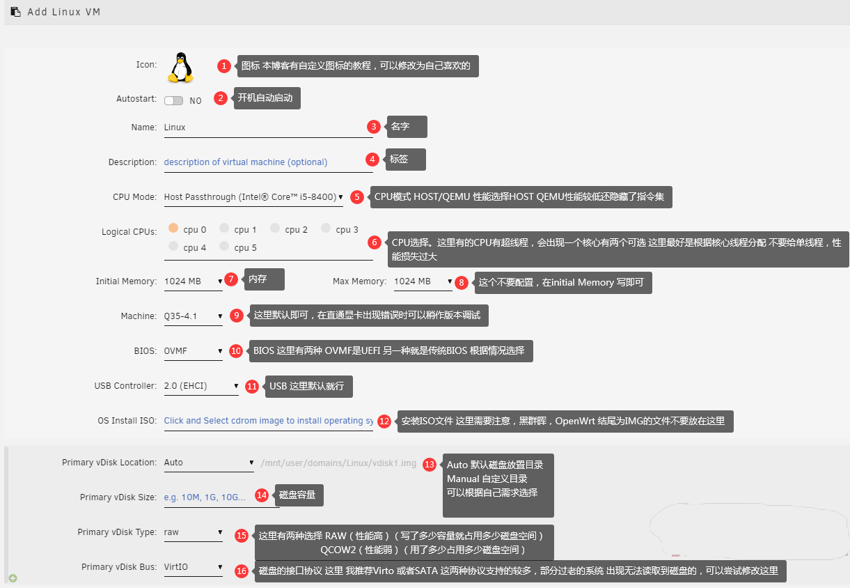Open the Initial Memory dropdown

pos(194,281)
